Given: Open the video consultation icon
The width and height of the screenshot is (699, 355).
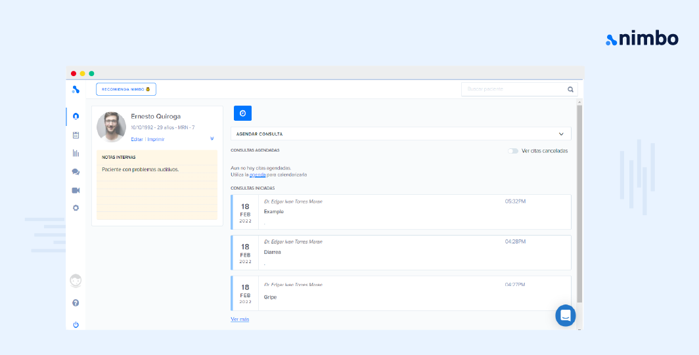Looking at the screenshot, I should coord(76,190).
